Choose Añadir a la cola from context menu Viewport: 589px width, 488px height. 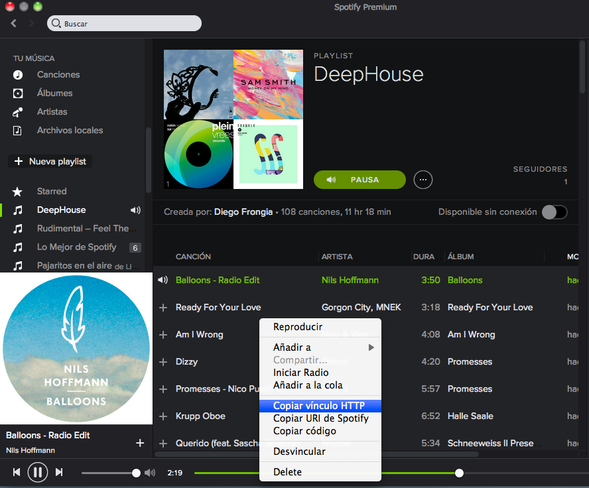(x=308, y=385)
